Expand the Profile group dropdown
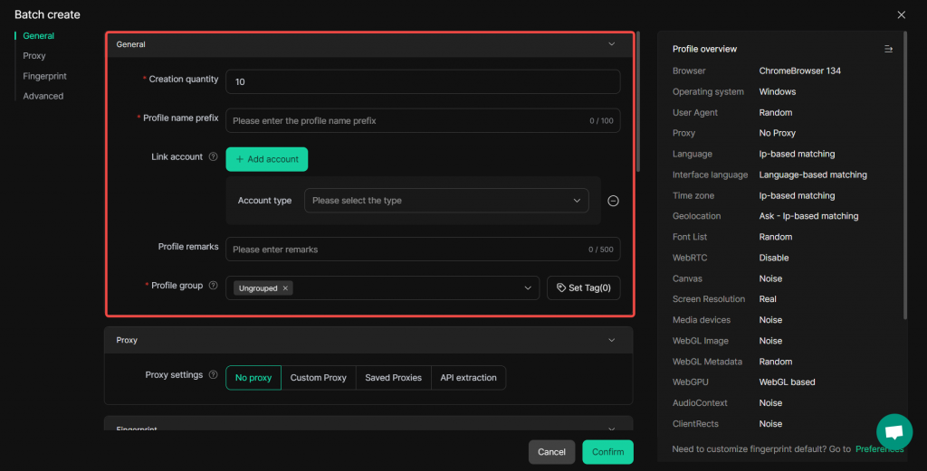Viewport: 927px width, 471px height. pyautogui.click(x=528, y=288)
